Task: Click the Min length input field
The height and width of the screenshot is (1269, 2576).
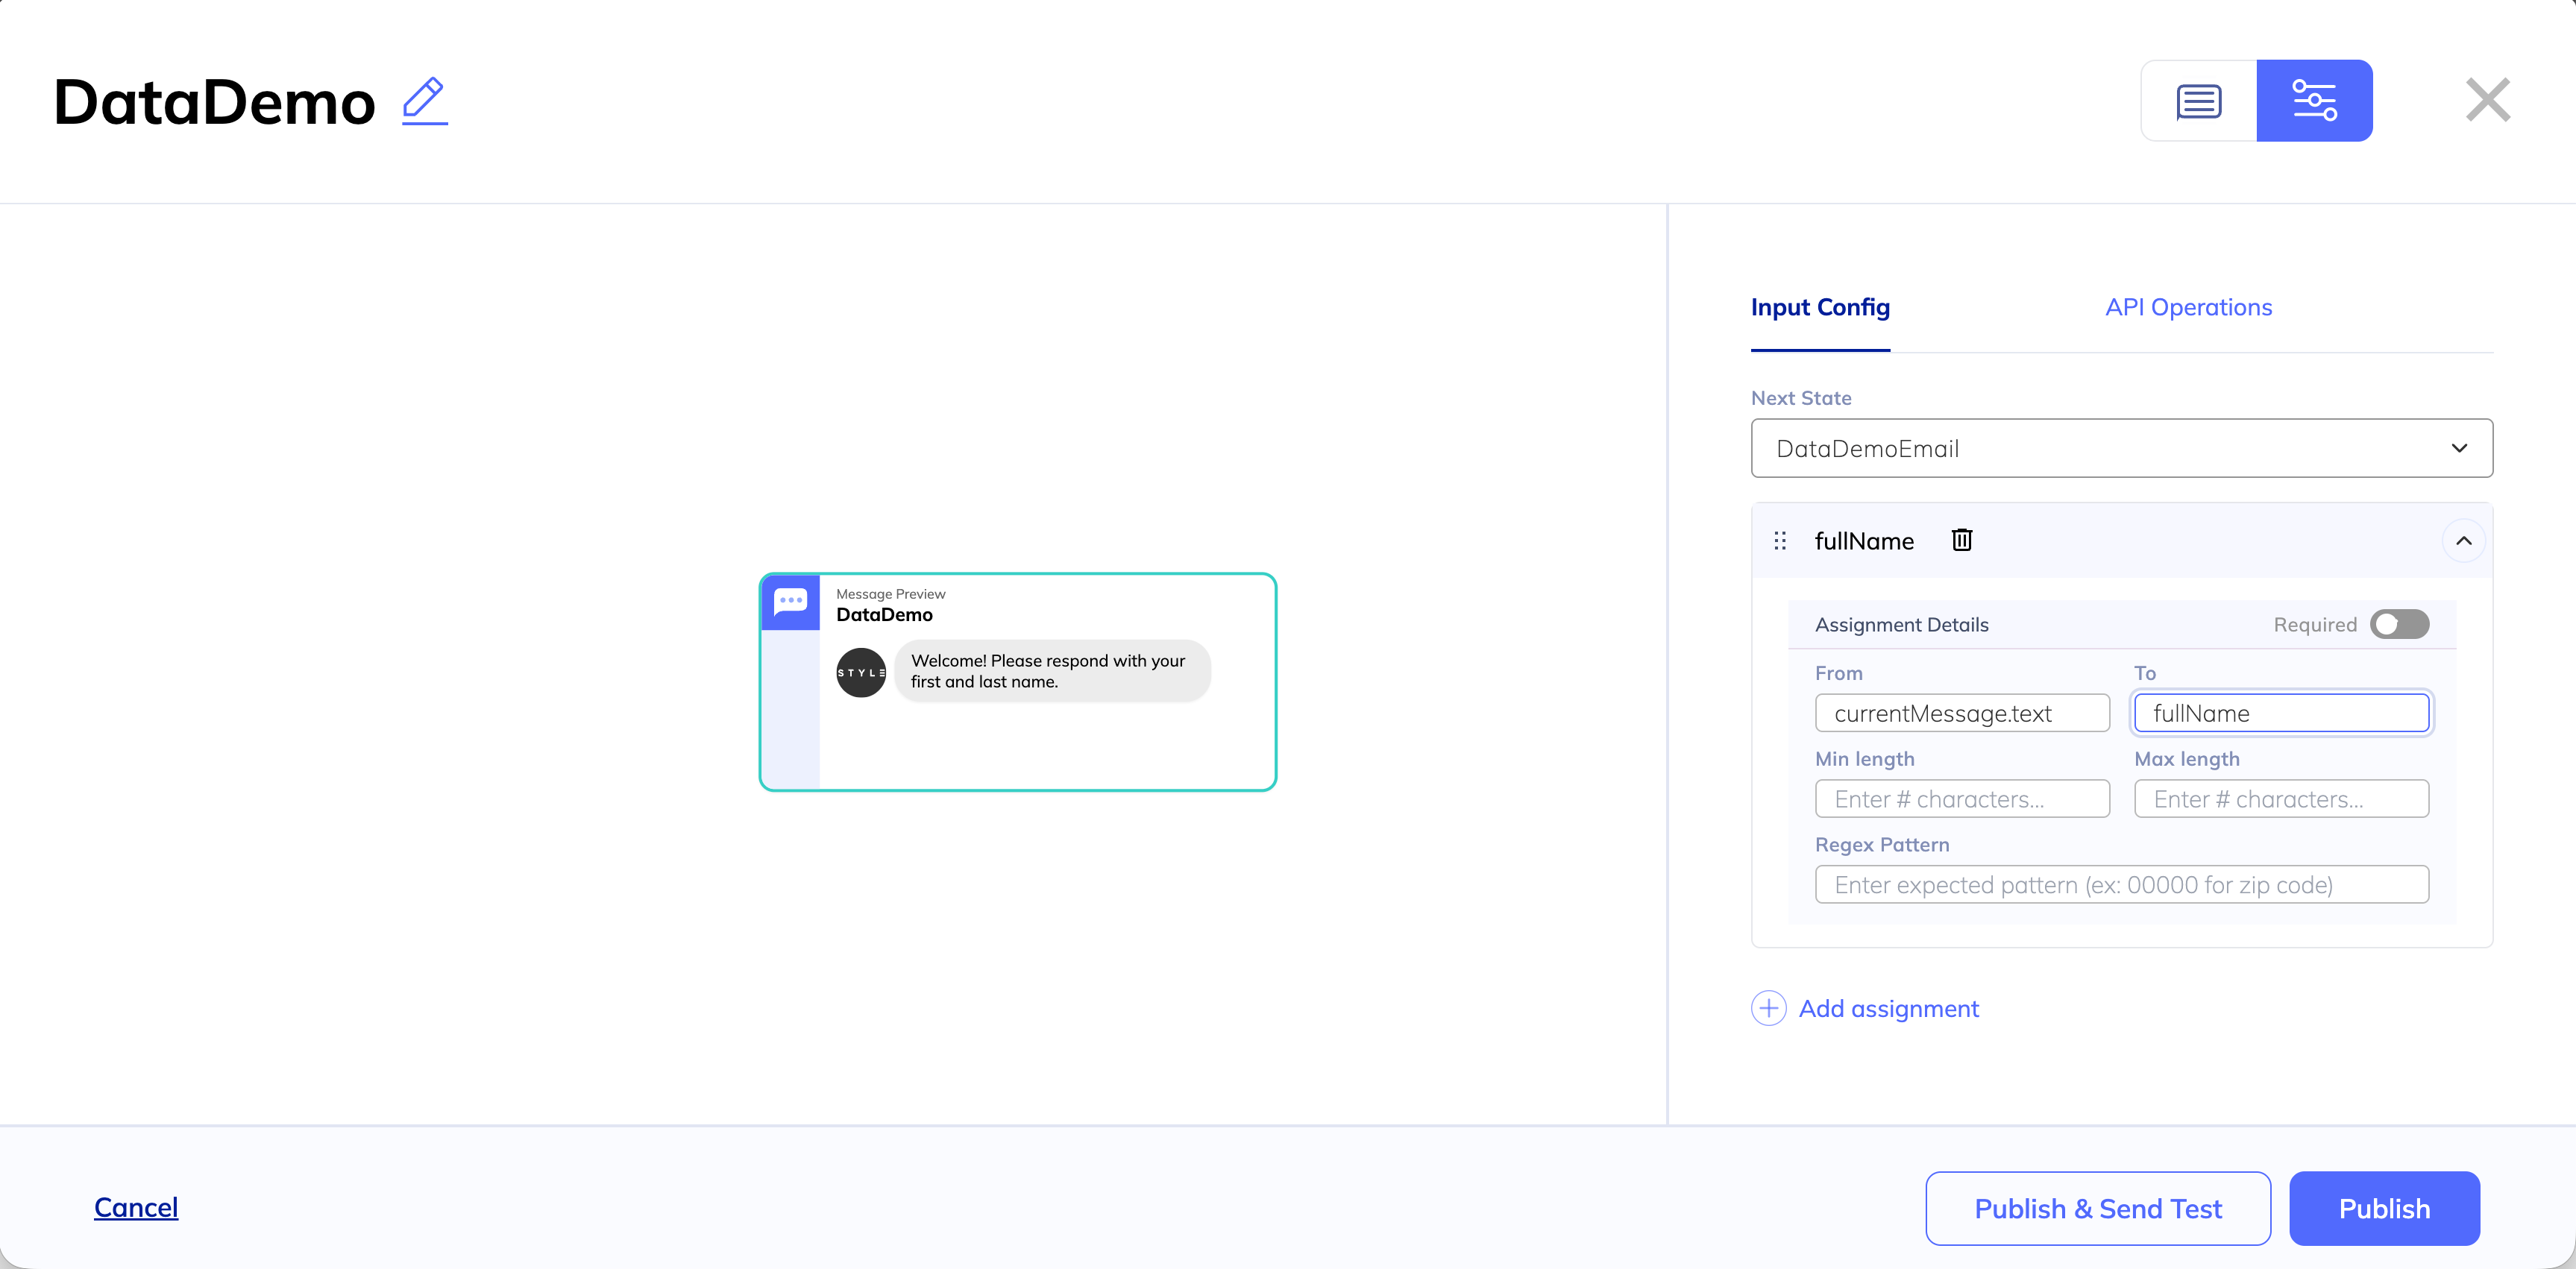Action: 1962,799
